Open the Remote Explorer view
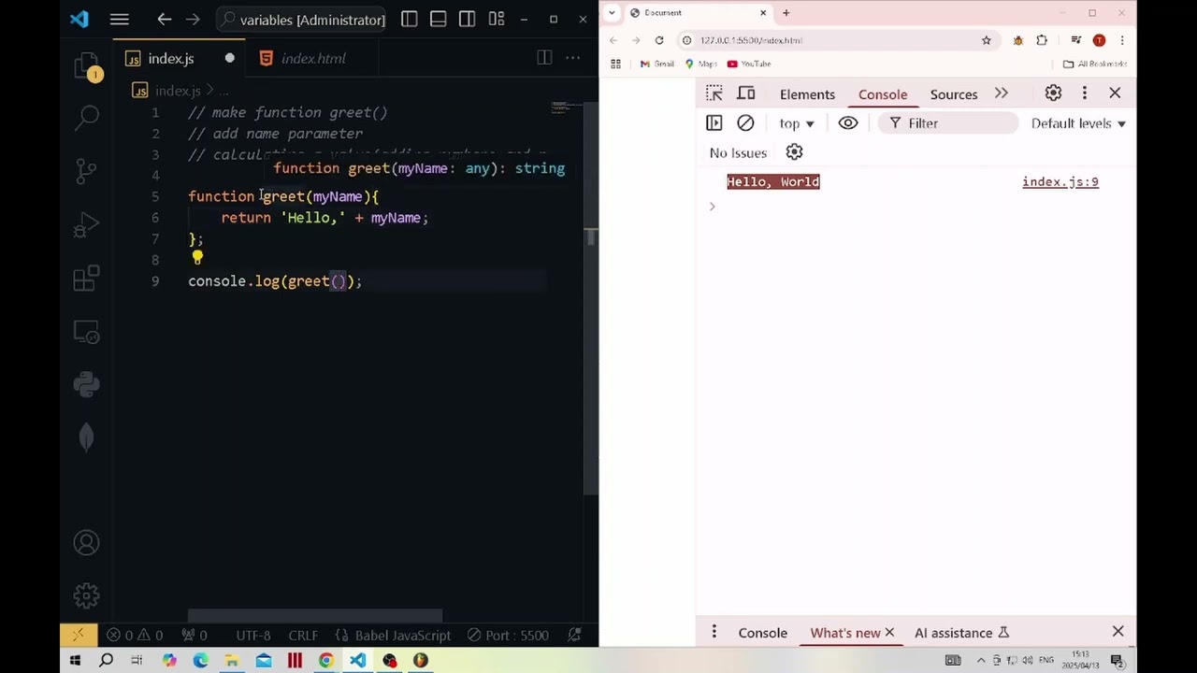Screen dimensions: 1197x673 [x=86, y=332]
